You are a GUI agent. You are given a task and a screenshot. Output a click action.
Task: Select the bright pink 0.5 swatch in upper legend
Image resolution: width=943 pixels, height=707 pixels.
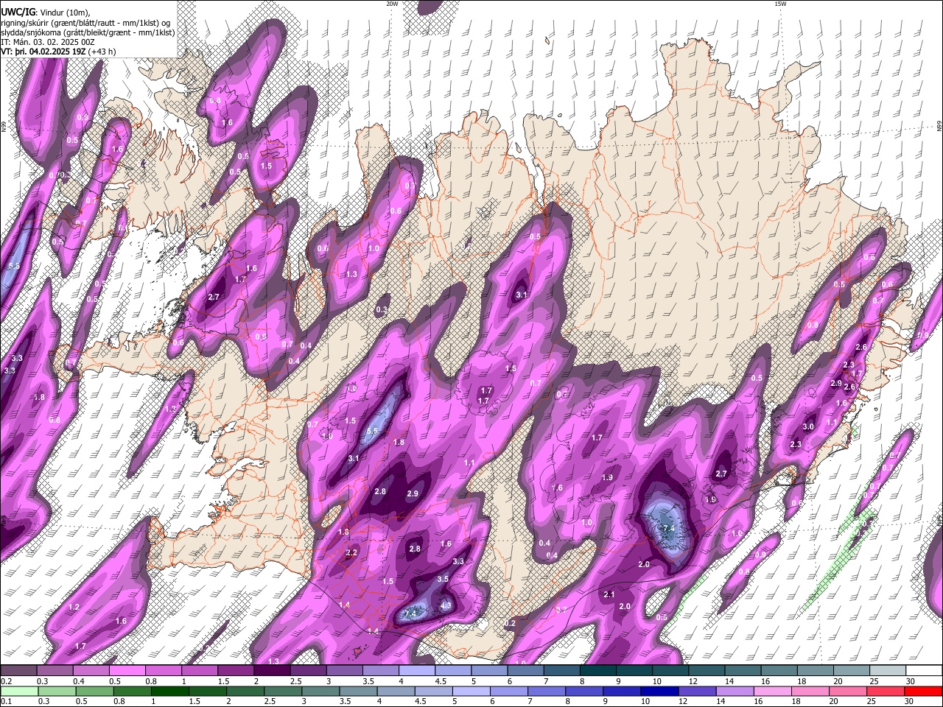click(x=127, y=670)
